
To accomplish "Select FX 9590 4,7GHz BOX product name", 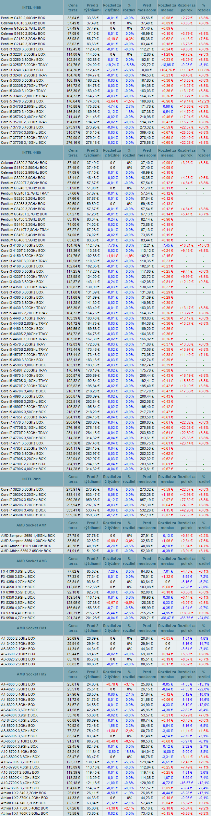I will tap(18, 618).
